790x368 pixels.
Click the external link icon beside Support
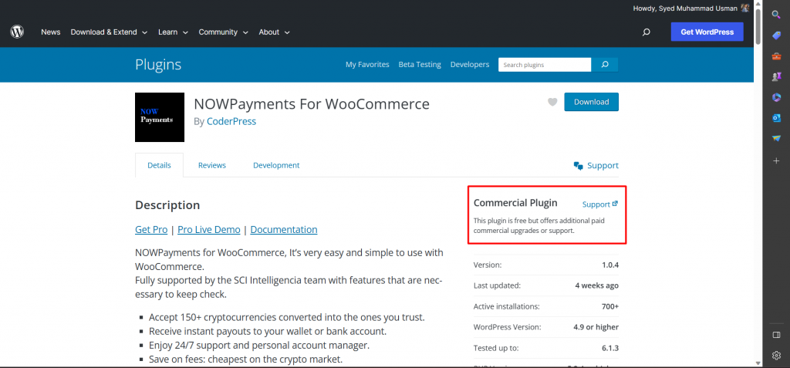615,204
